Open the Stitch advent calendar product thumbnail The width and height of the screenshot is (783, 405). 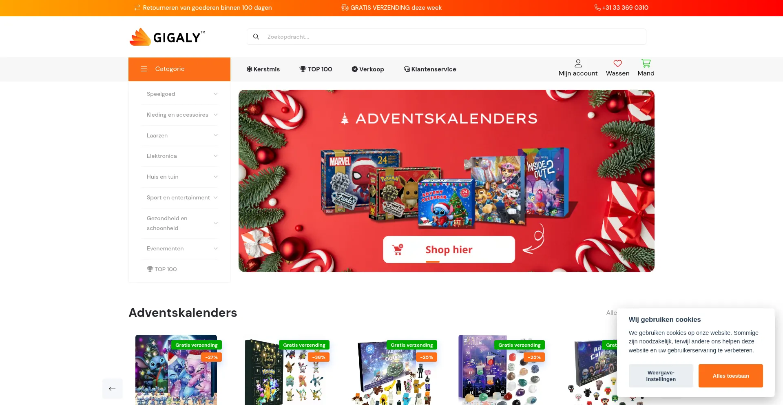[176, 370]
